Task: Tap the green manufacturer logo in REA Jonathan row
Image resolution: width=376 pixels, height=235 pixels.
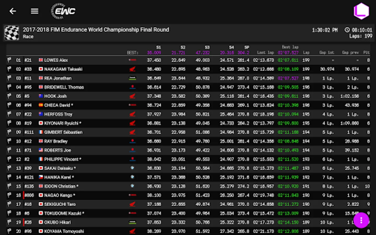Action: click(132, 78)
